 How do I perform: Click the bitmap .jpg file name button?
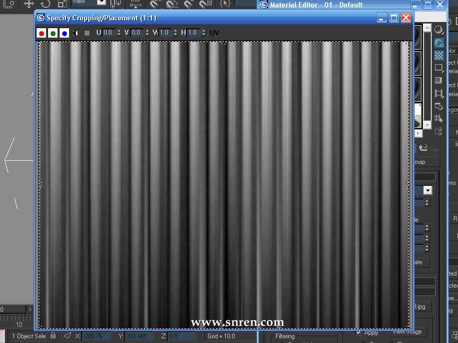(422, 306)
